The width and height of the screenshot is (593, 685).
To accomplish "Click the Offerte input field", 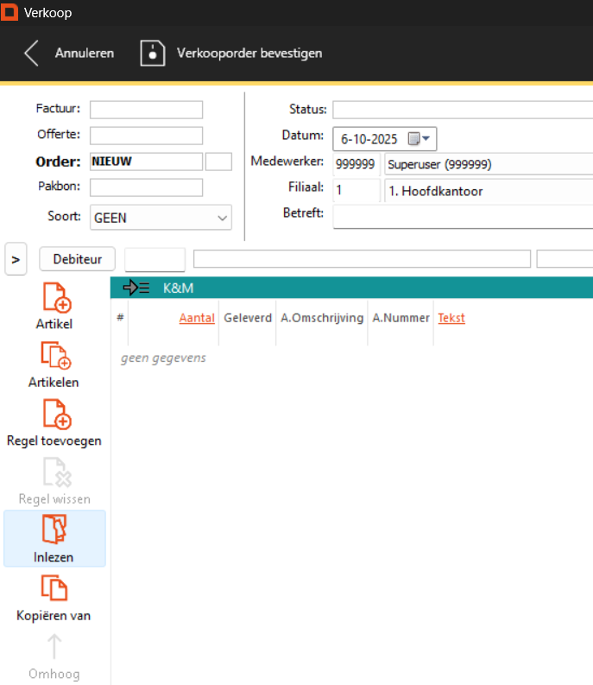I will coord(146,136).
